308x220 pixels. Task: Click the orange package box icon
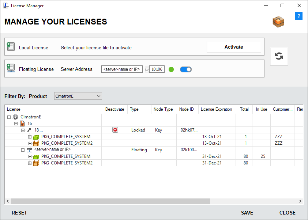278,22
